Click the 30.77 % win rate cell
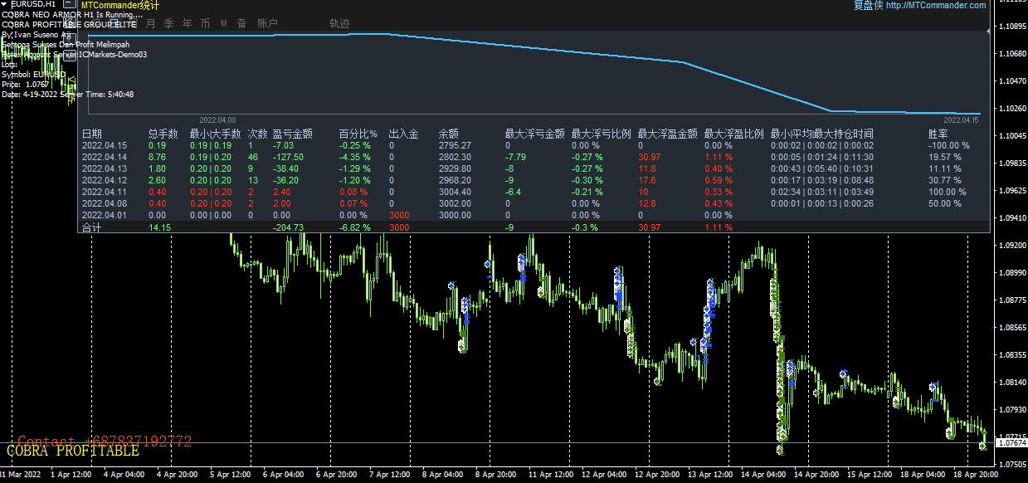The image size is (1028, 483). point(944,180)
